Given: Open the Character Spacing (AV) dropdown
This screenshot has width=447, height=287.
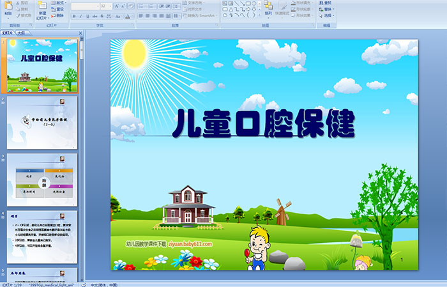Looking at the screenshot, I should pos(109,16).
